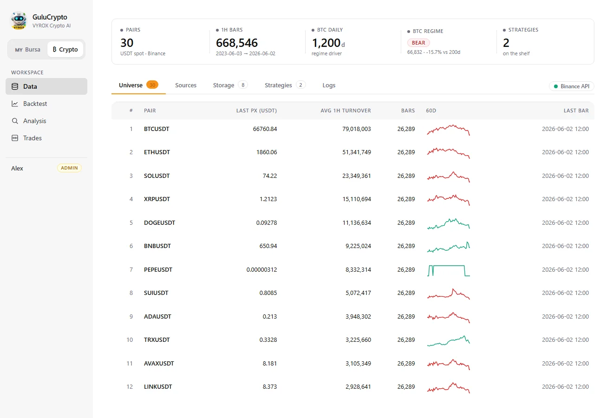Click the 2023-06-03 → 2026-06-02 date range
613x418 pixels.
246,53
